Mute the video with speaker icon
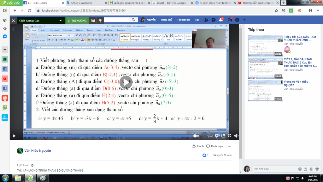This screenshot has width=323, height=182. (x=236, y=136)
